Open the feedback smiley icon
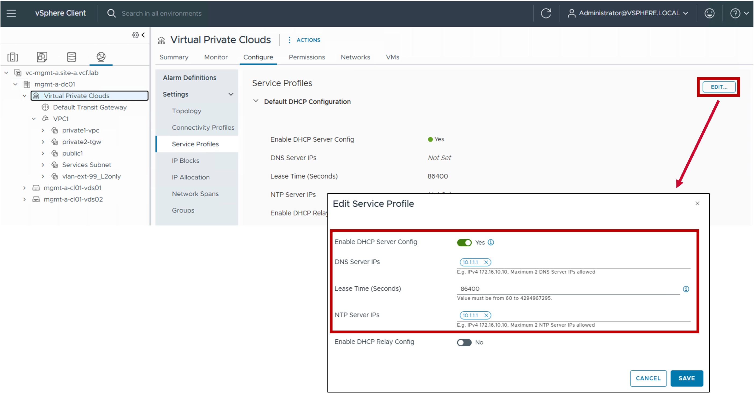This screenshot has height=393, width=754. [x=709, y=13]
